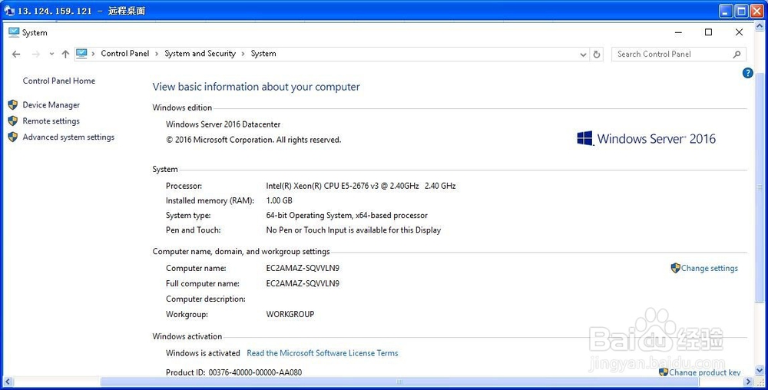Click the Installed memory 1.00 GB value

280,200
